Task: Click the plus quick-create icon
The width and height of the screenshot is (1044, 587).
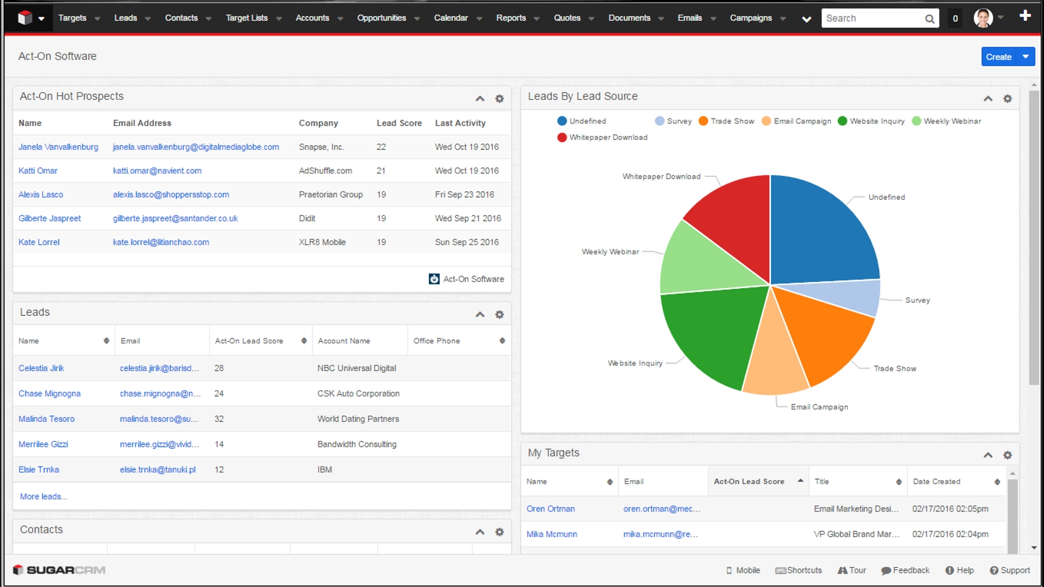Action: [1025, 16]
